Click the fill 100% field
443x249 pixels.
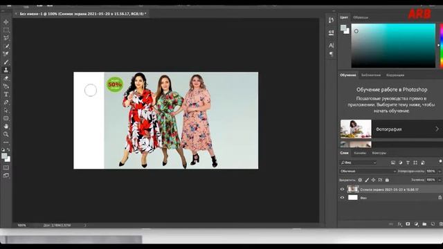coord(431,180)
